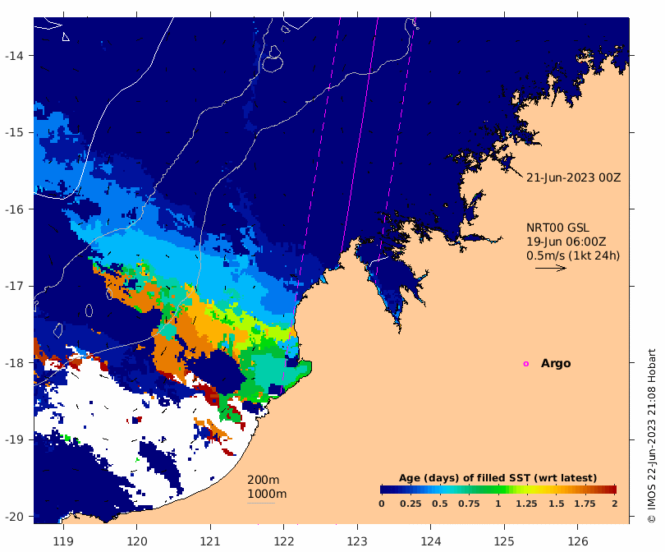Click the longitude axis label 122
This screenshot has width=665, height=552.
[x=284, y=542]
